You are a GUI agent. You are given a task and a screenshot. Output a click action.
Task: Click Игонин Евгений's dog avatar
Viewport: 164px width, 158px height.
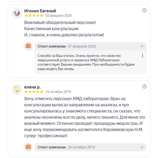tap(17, 13)
